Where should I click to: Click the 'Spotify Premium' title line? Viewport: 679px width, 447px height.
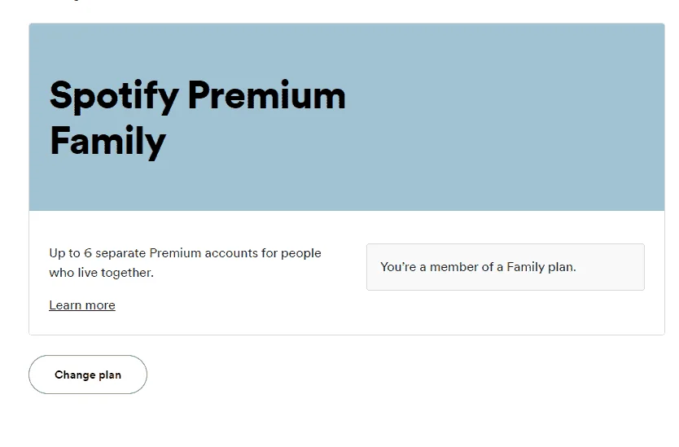198,96
